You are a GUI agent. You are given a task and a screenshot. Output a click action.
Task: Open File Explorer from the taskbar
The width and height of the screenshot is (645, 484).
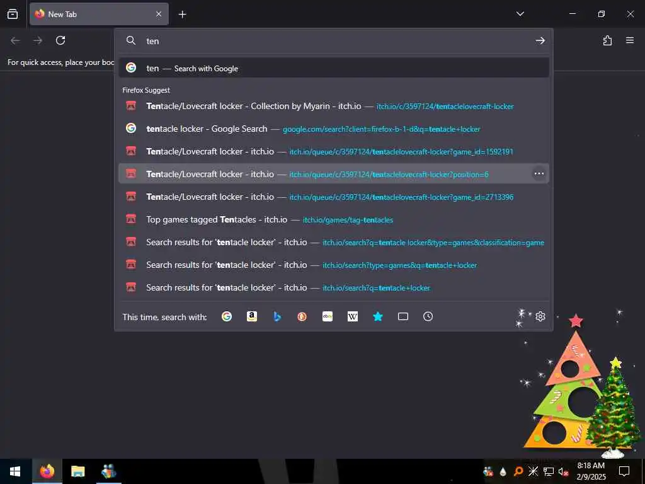coord(77,471)
